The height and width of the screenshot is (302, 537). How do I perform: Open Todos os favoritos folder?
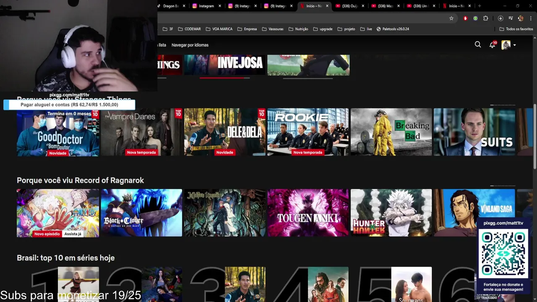click(x=516, y=29)
